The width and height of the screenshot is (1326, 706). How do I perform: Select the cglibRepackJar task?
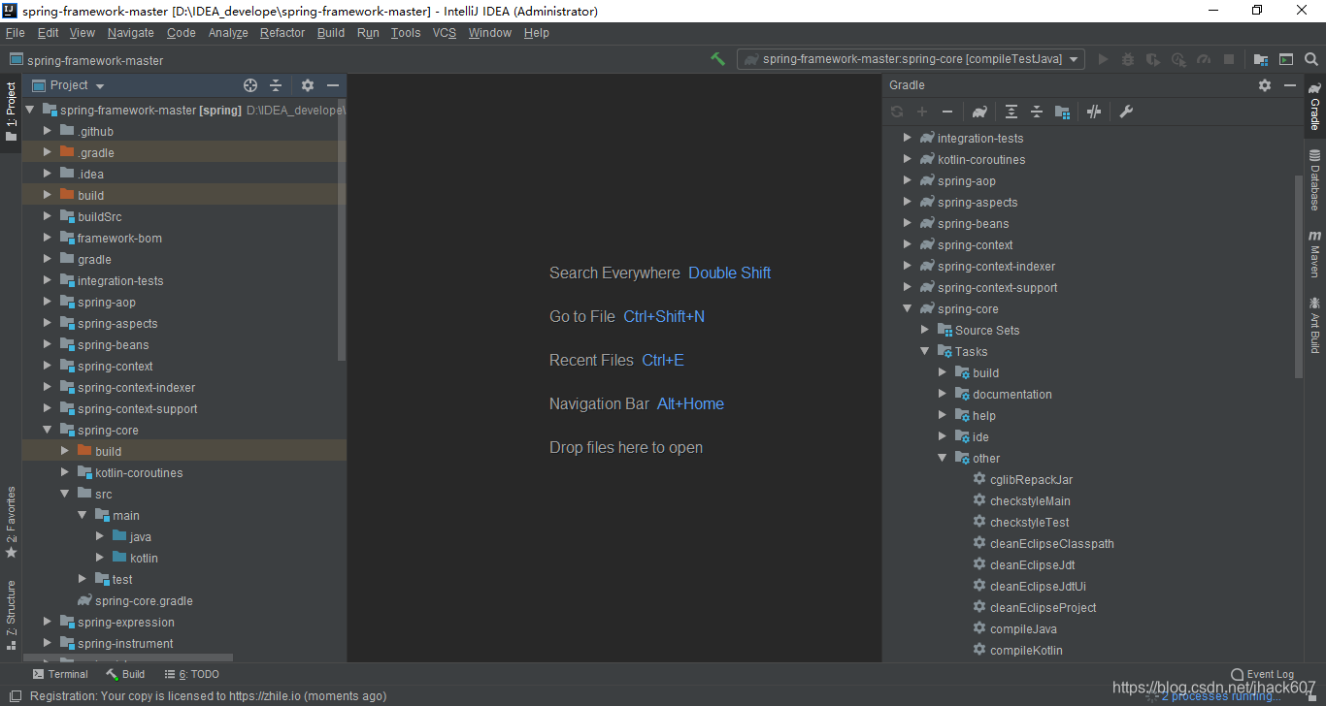tap(1031, 479)
